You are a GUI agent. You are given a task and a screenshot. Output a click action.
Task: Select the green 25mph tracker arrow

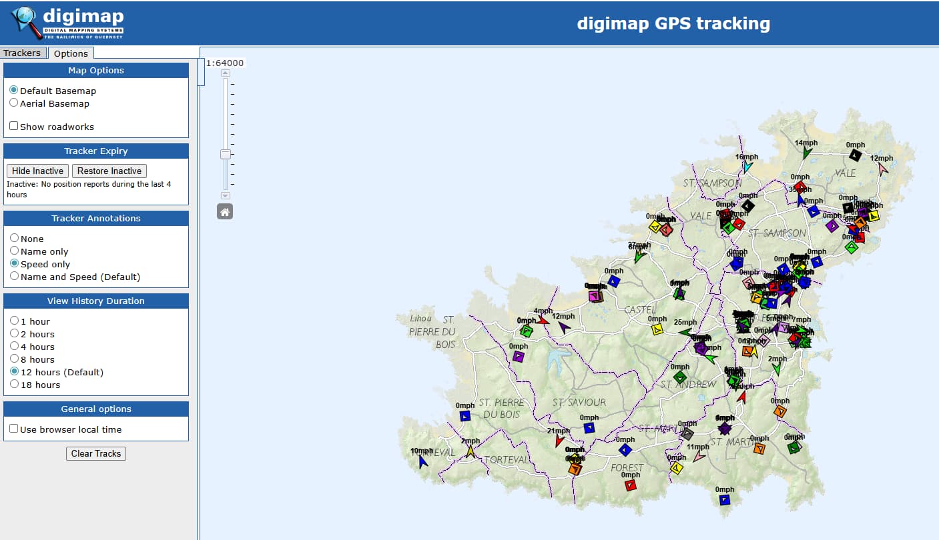(685, 332)
